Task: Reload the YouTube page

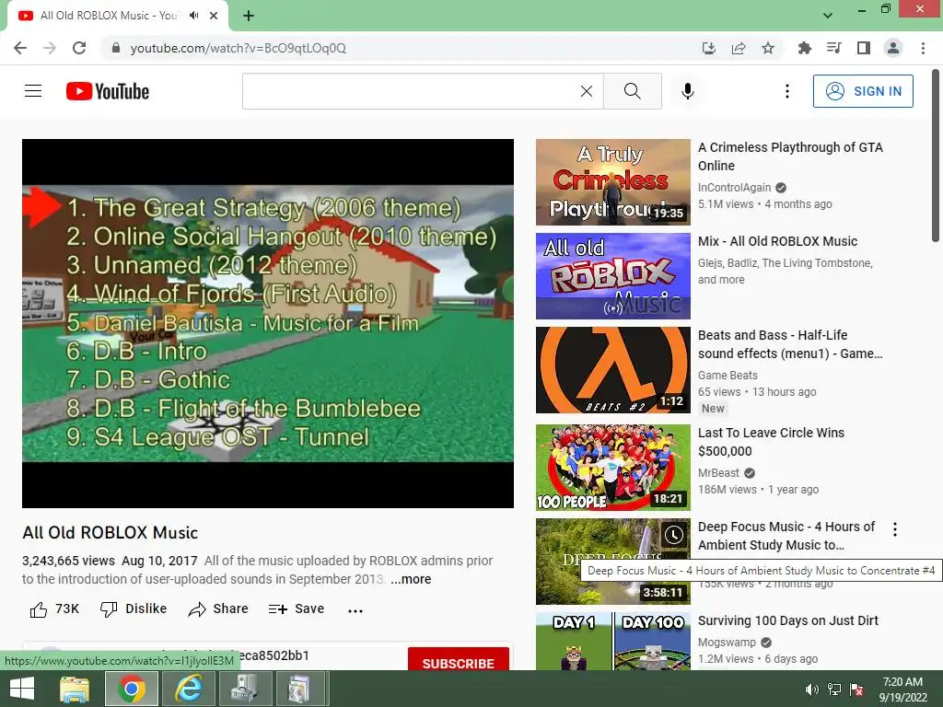Action: [x=79, y=48]
